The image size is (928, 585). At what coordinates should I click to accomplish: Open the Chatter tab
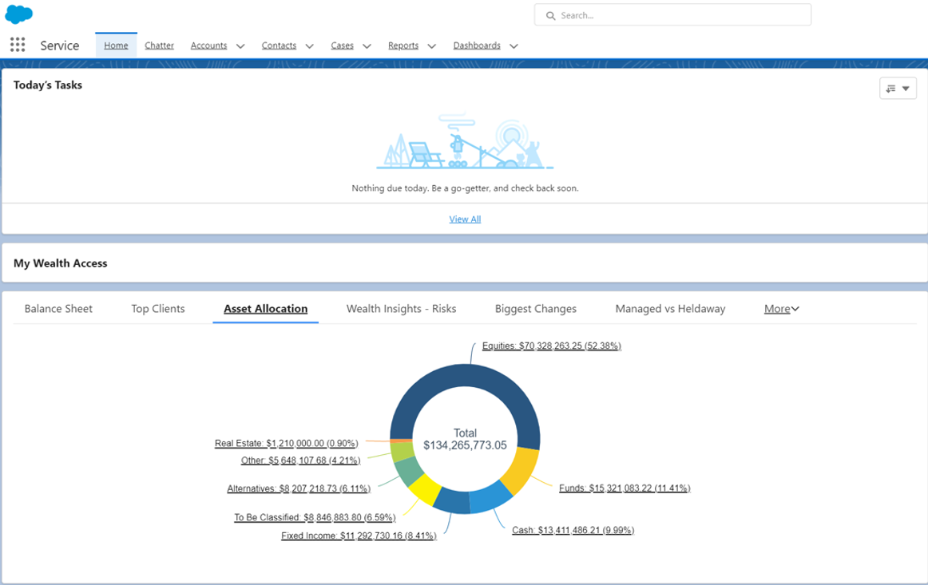[159, 45]
